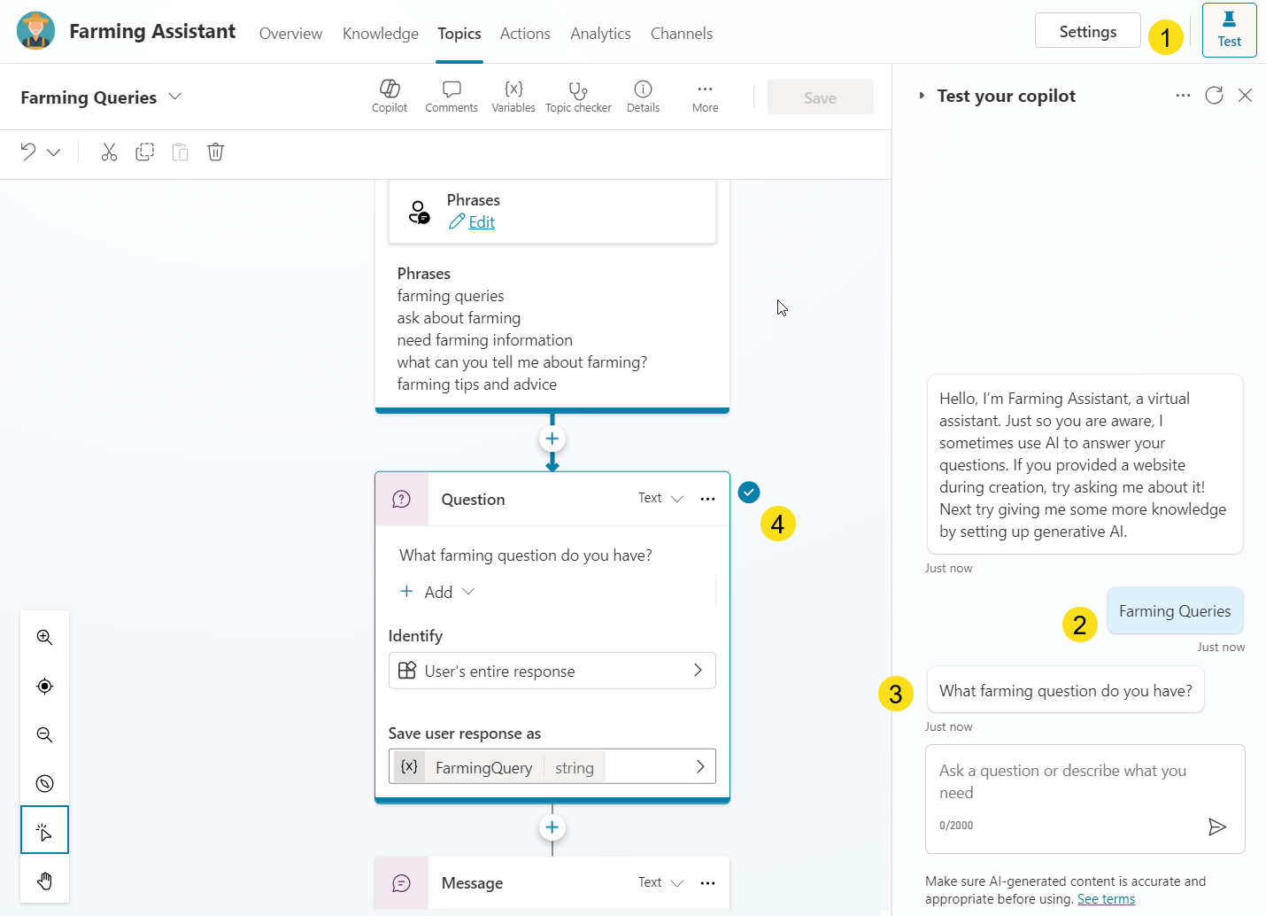Toggle the selection pointer canvas tool
The width and height of the screenshot is (1266, 916).
click(x=44, y=831)
